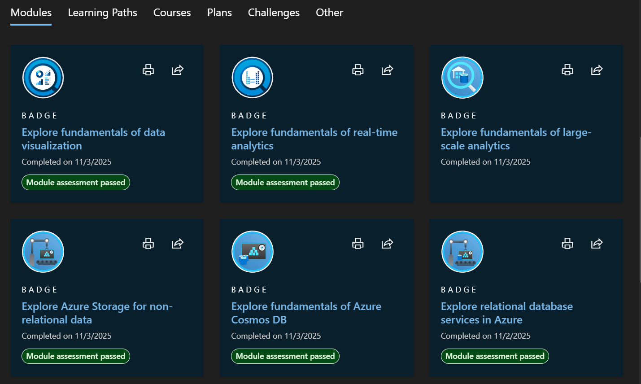Print the relational database services badge
This screenshot has height=384, width=641.
point(567,244)
